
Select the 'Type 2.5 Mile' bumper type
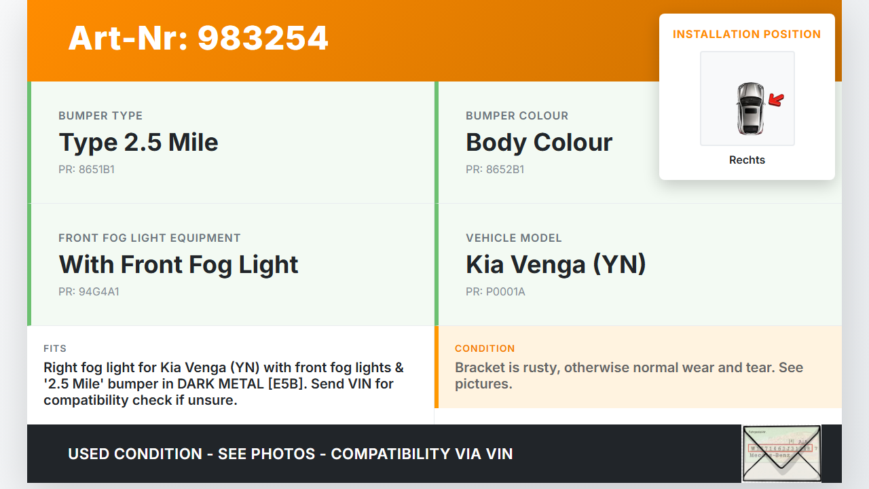click(138, 143)
